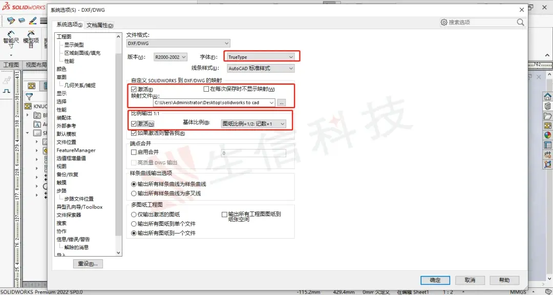
Task: Click sheet scale 1 : 2 in status bar
Action: click(x=448, y=292)
